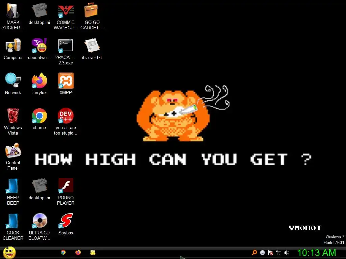Select the chome Chrome shortcut
The width and height of the screenshot is (346, 259).
click(39, 119)
